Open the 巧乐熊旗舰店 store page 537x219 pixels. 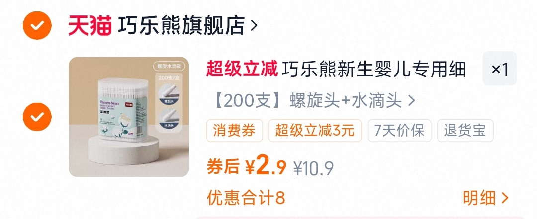point(181,25)
